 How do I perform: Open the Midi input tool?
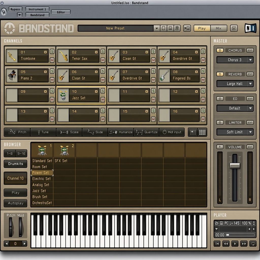172,132
